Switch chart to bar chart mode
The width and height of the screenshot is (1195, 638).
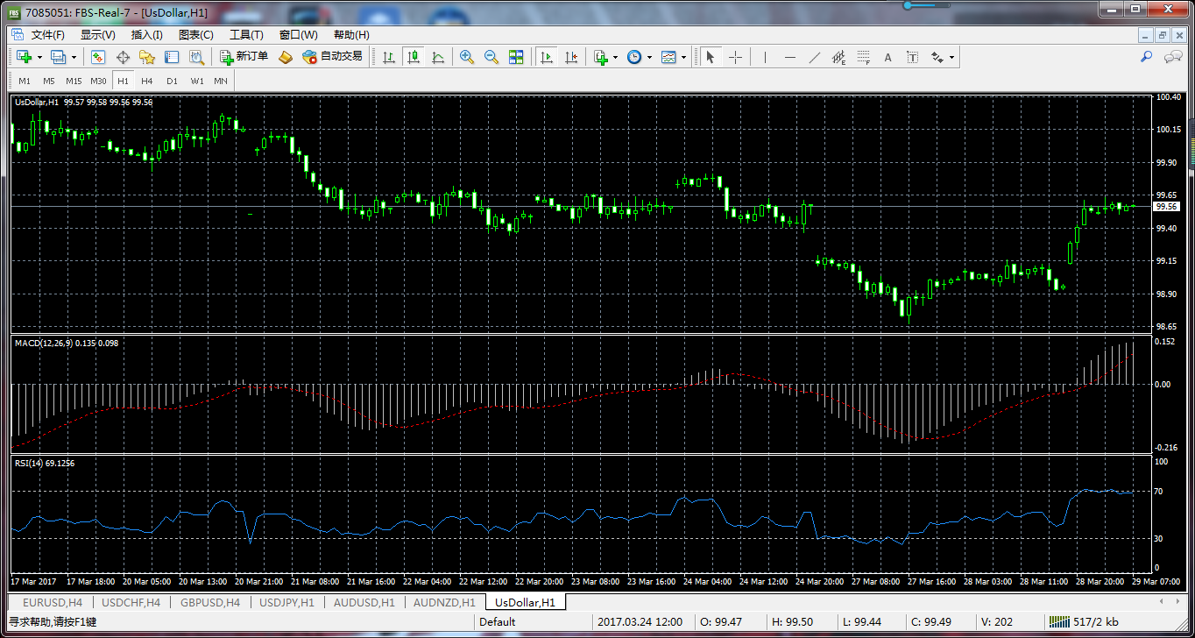tap(388, 57)
